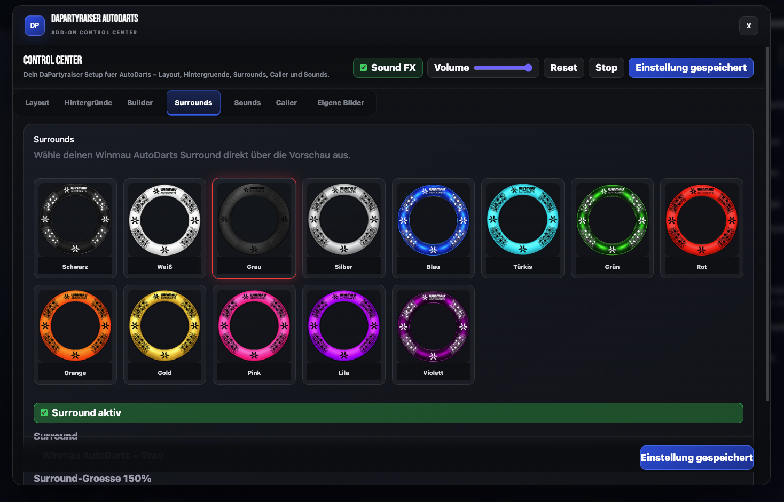Open the Layout tab
Screen dimensions: 784x502
37,103
